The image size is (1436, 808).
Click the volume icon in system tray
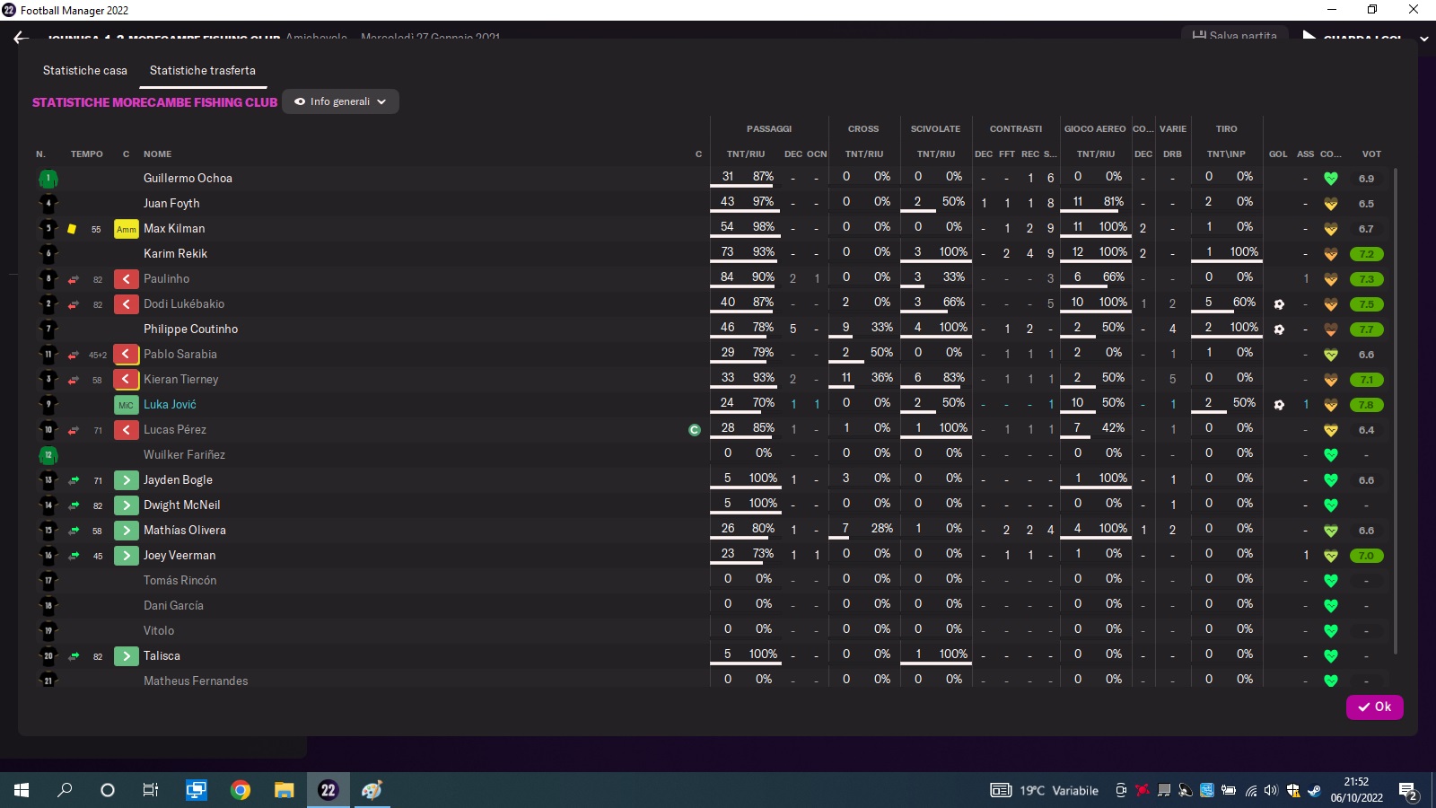pos(1271,791)
